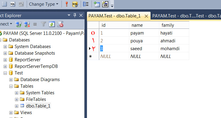Click cell containing payam

click(x=144, y=33)
